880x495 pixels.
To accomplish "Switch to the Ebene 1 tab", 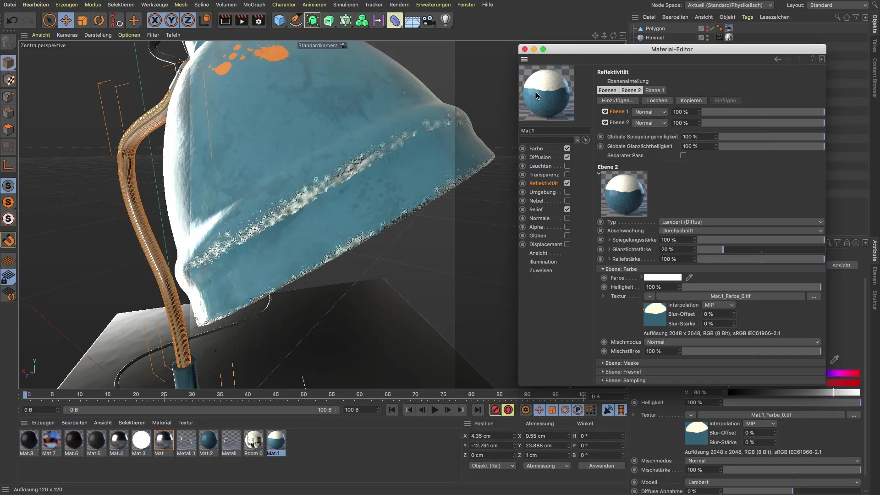I will tap(654, 90).
